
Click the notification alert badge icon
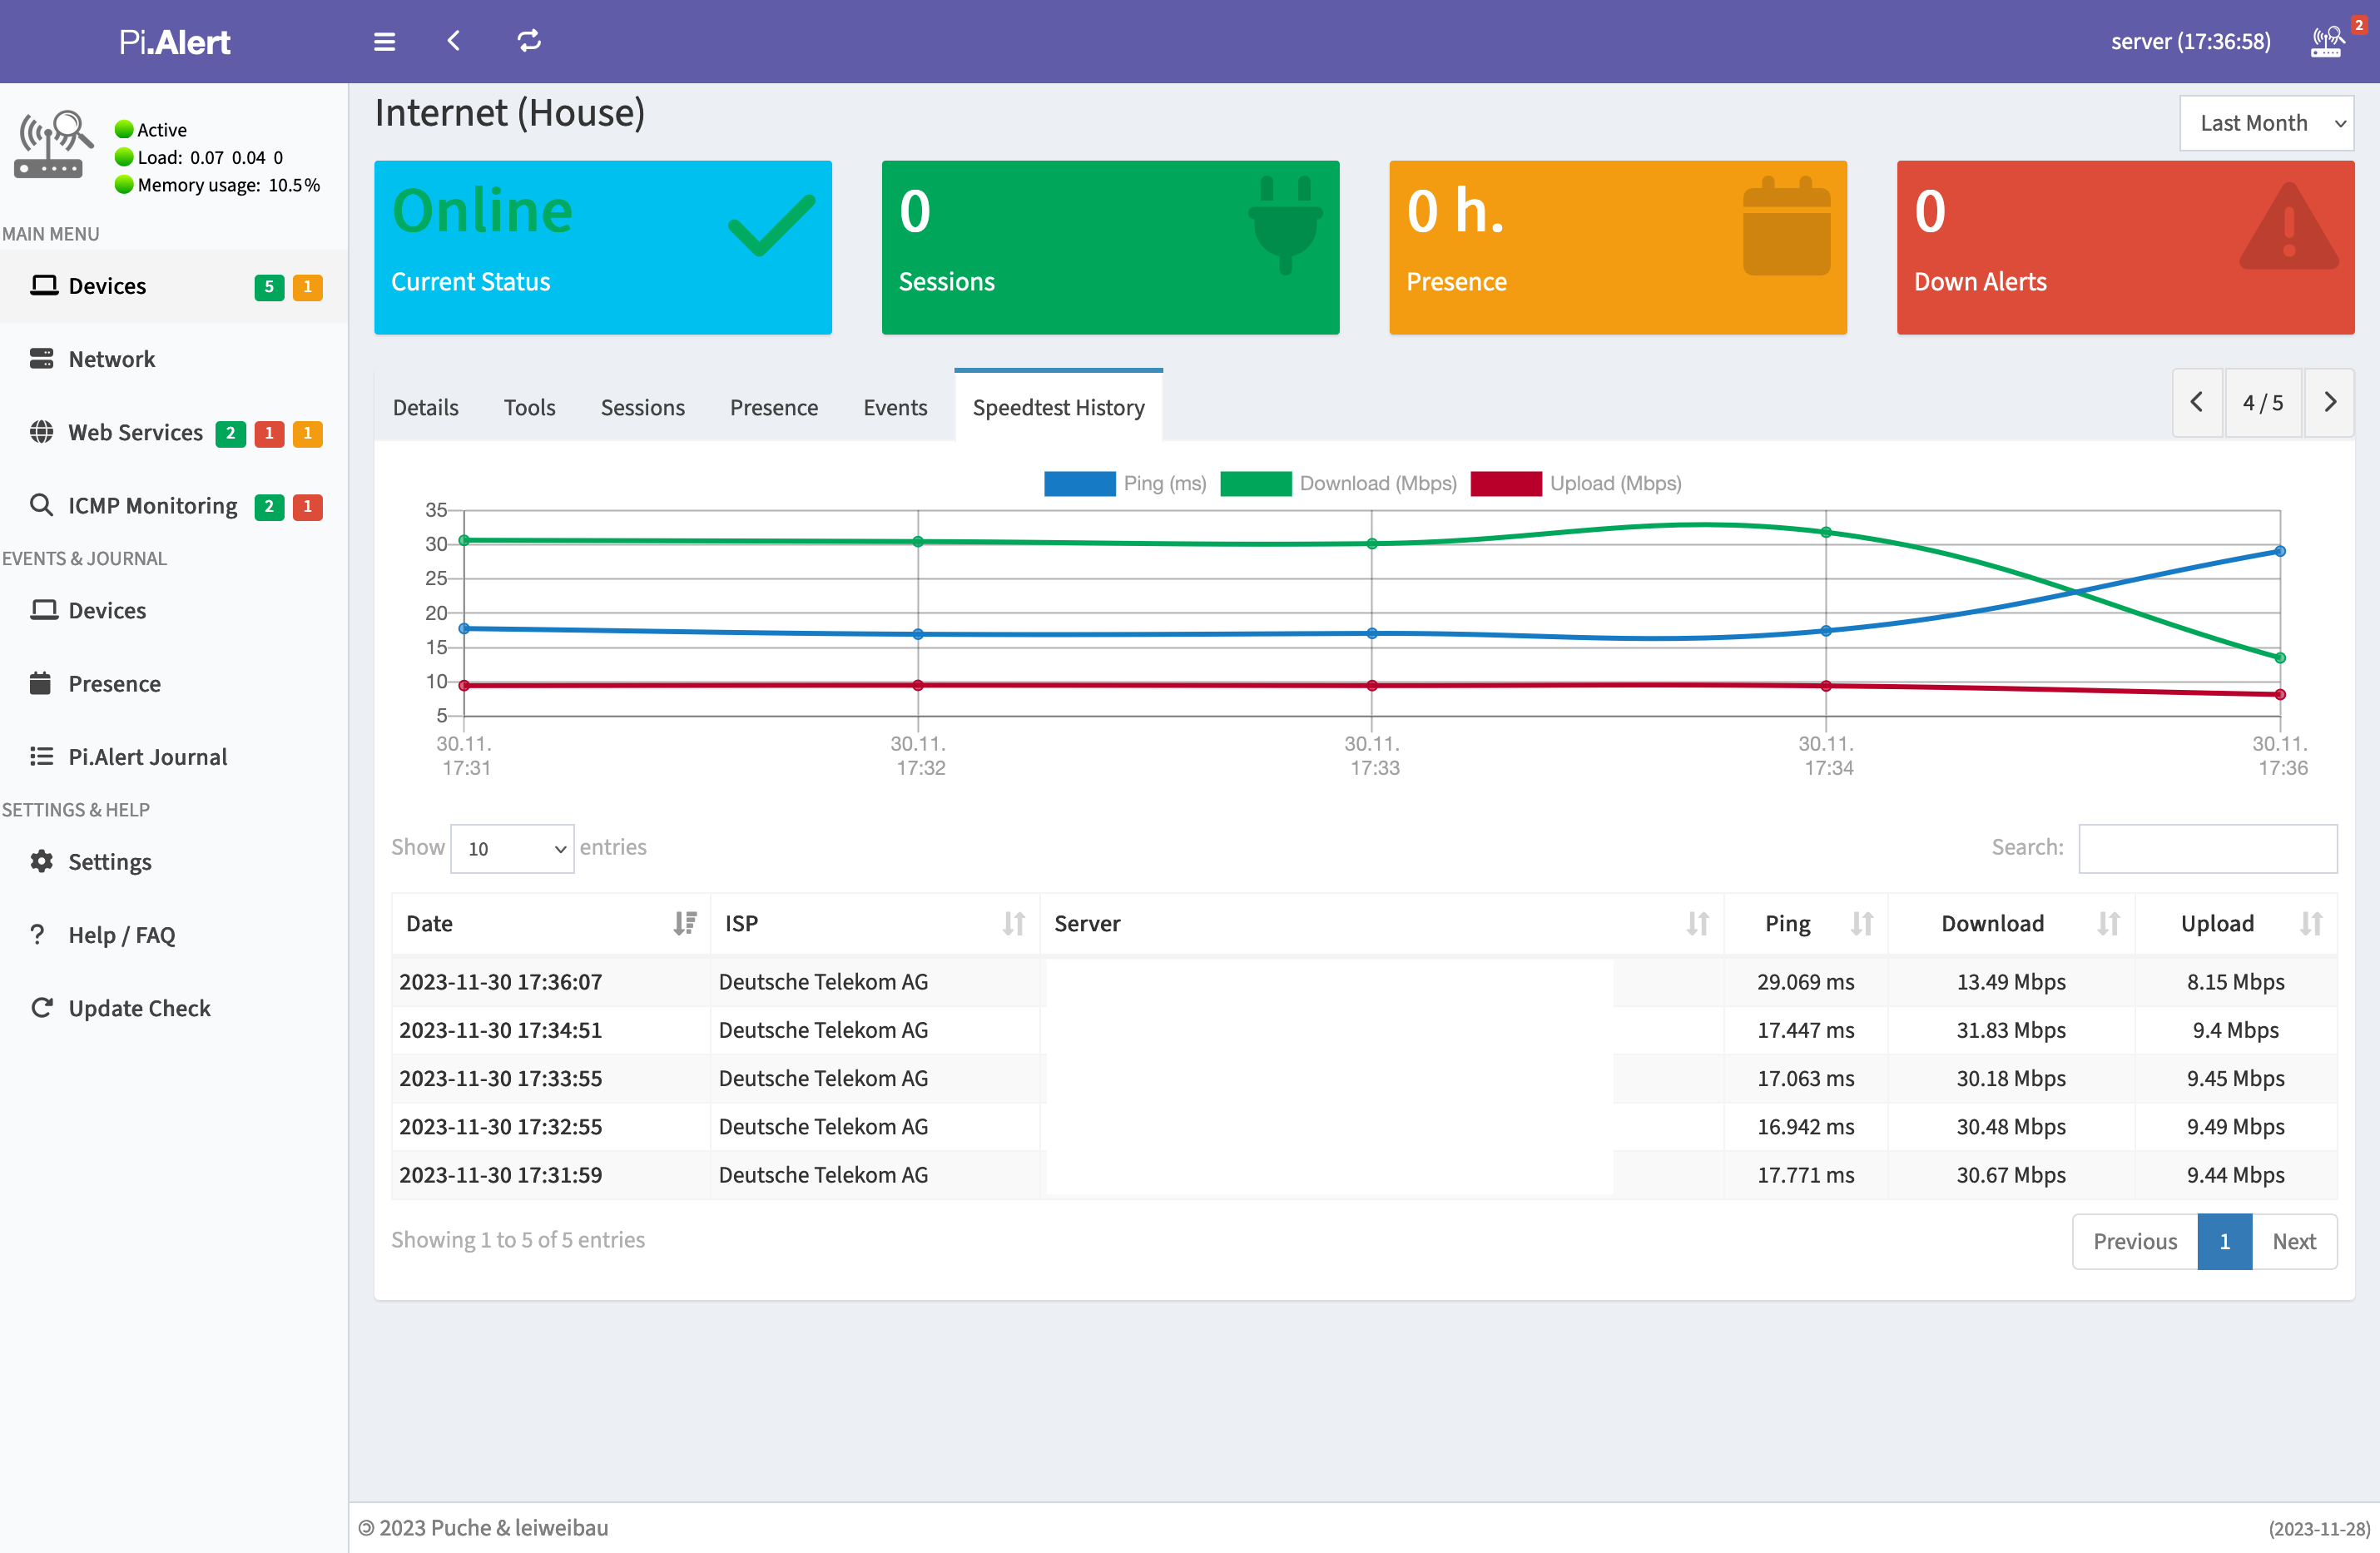coord(2358,22)
